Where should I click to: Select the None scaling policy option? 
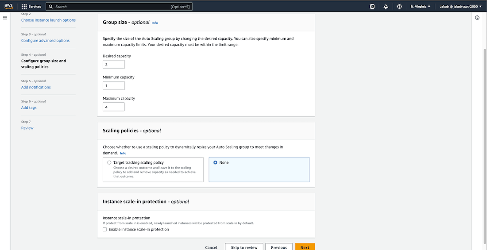coord(216,163)
